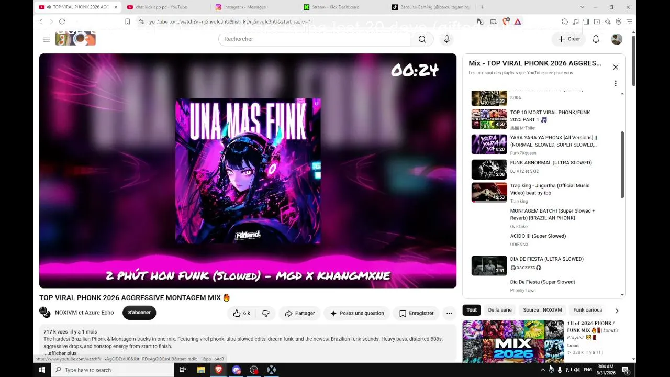Start voice search with the microphone icon
The image size is (670, 377).
(x=446, y=39)
